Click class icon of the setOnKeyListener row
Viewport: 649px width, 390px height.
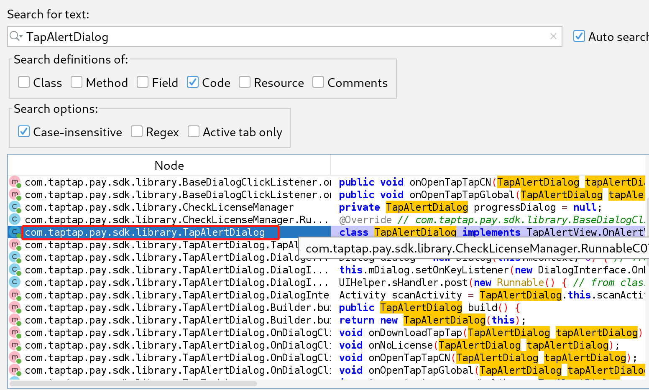pyautogui.click(x=15, y=270)
